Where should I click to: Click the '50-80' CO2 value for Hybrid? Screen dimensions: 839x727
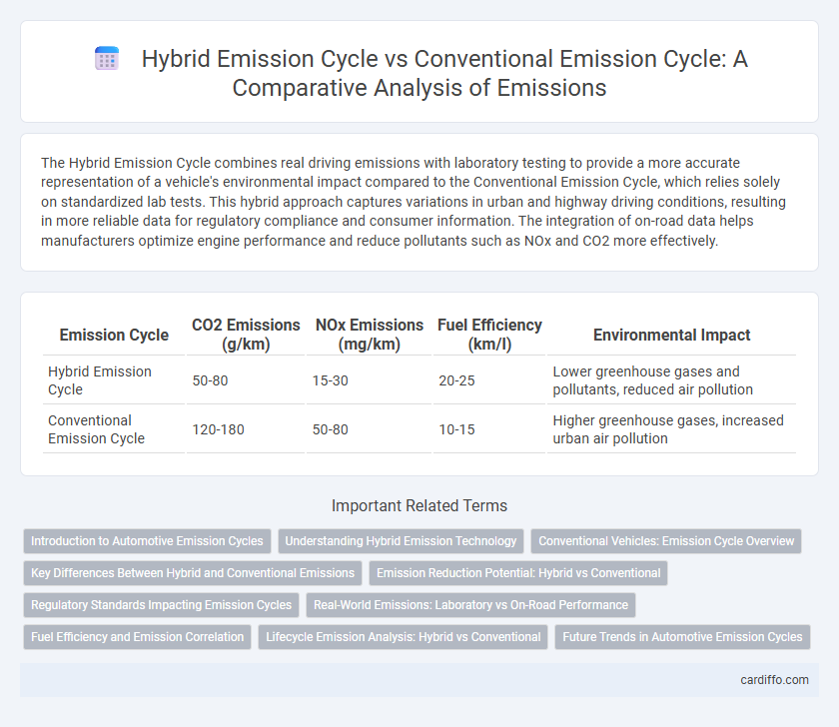(x=246, y=380)
